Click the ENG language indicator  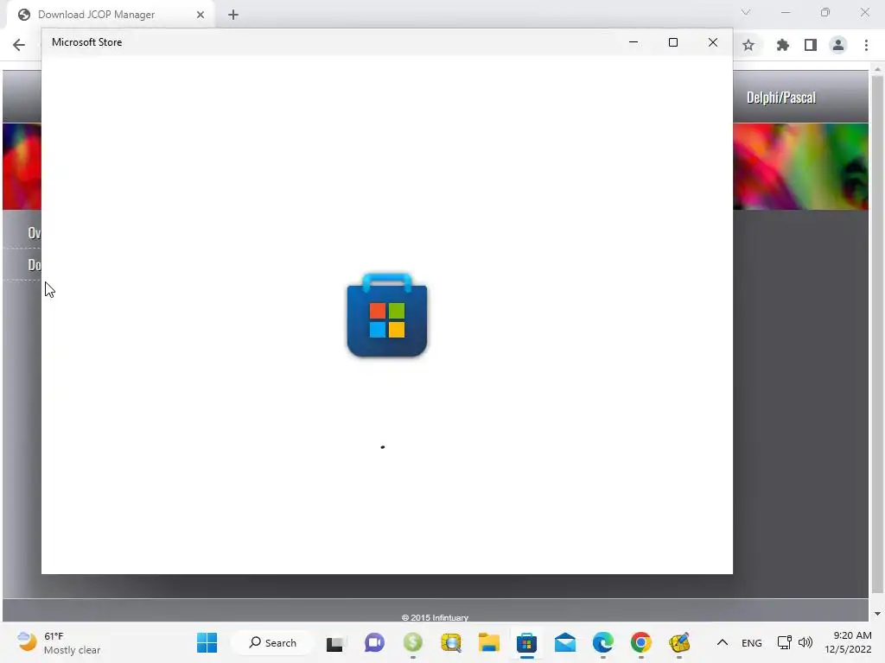tap(752, 642)
